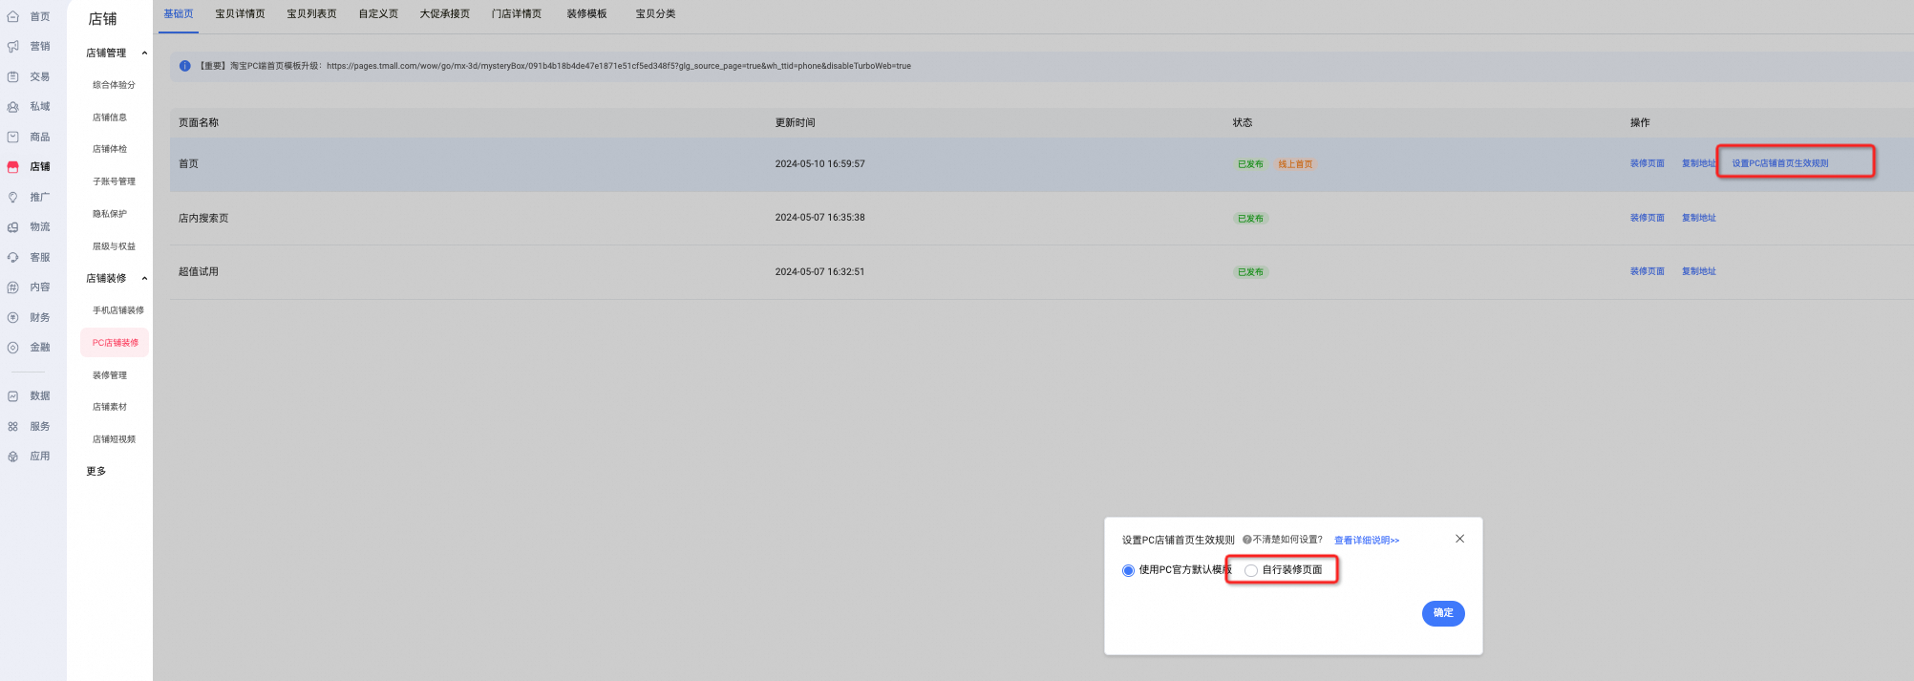Click the 已发布 tag in 超值试用 row
The height and width of the screenshot is (681, 1914).
tap(1250, 272)
